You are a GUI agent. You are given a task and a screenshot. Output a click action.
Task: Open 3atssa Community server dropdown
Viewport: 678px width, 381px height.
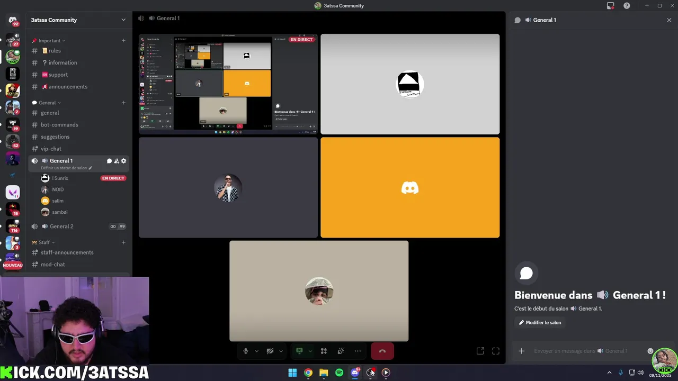pos(123,20)
